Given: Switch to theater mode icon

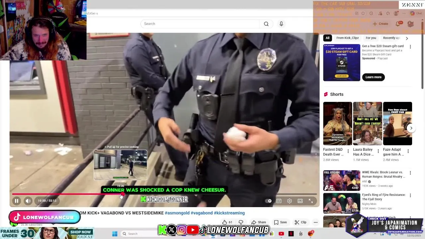Looking at the screenshot, I should pyautogui.click(x=300, y=201).
